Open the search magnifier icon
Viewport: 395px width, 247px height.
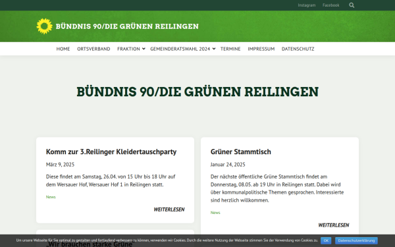tap(352, 5)
